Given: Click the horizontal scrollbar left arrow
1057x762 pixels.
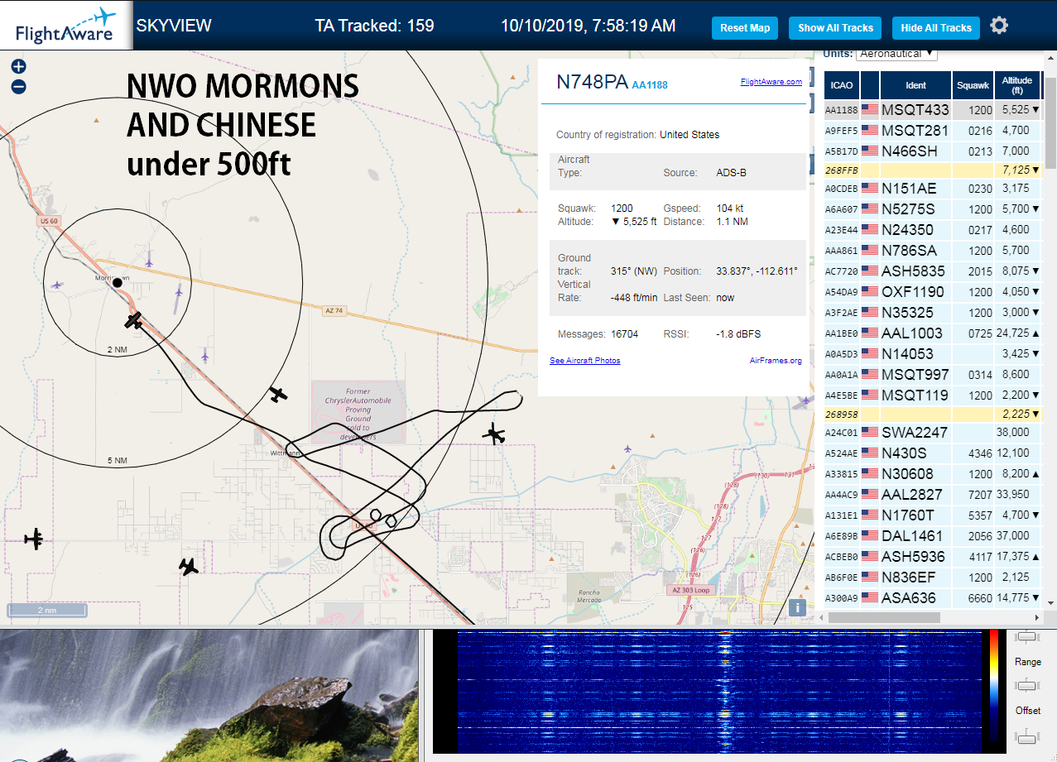Looking at the screenshot, I should click(x=822, y=617).
